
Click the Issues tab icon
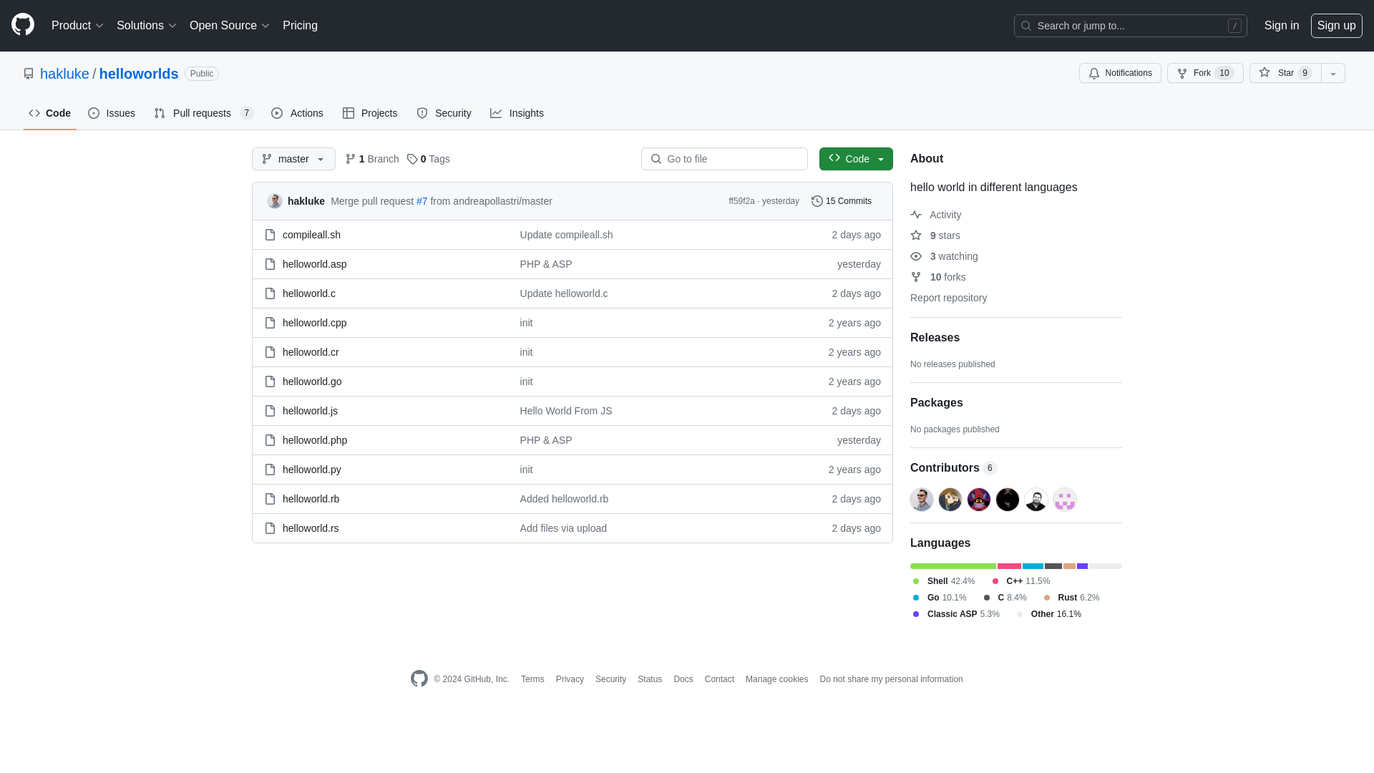[94, 113]
